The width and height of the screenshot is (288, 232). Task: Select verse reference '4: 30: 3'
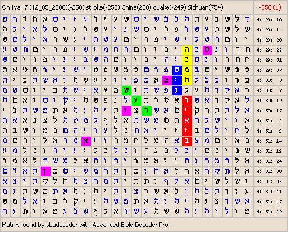pos(269,80)
